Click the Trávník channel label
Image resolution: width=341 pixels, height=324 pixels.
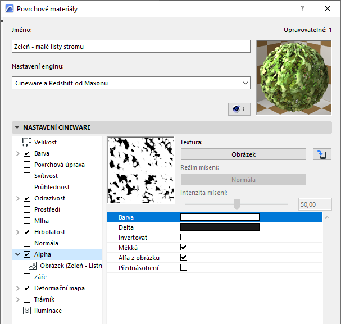pyautogui.click(x=44, y=299)
